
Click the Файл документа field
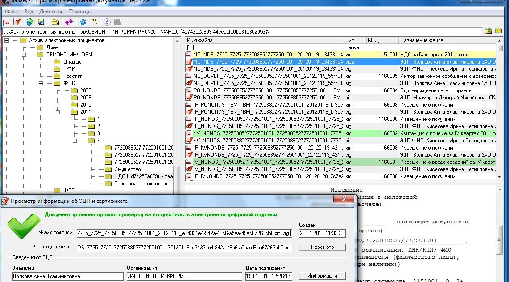click(184, 248)
